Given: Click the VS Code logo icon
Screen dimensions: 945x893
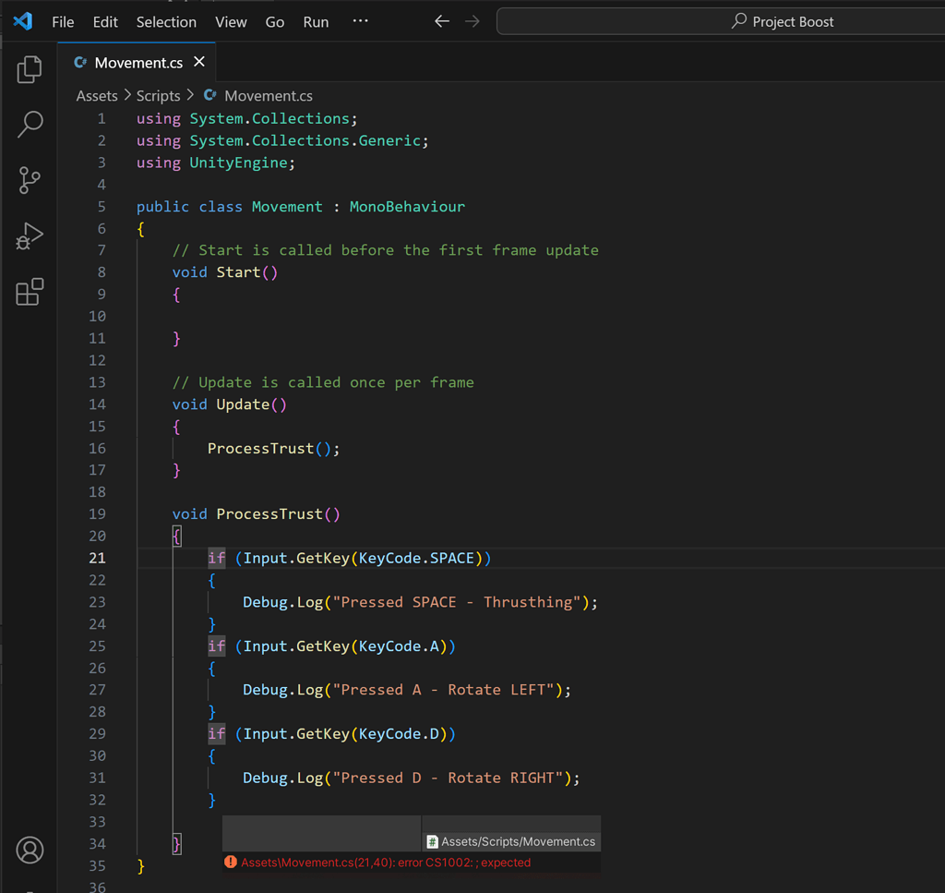Looking at the screenshot, I should pyautogui.click(x=23, y=21).
